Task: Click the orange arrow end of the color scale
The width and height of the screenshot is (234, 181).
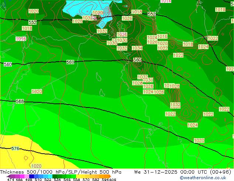Action: pos(110,176)
